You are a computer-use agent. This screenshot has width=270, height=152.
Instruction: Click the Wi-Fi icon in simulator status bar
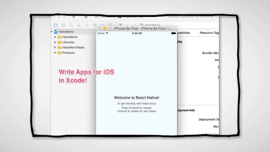point(107,33)
